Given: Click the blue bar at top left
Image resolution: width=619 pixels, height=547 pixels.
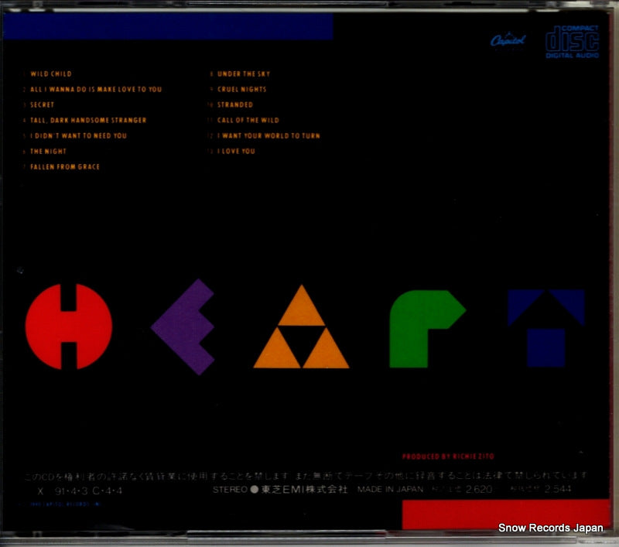Looking at the screenshot, I should (168, 26).
